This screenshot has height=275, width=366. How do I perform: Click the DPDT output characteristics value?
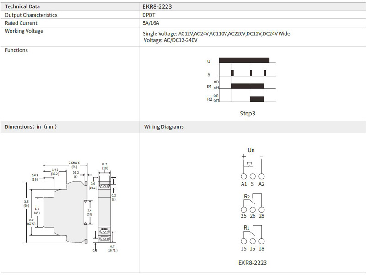pos(149,15)
